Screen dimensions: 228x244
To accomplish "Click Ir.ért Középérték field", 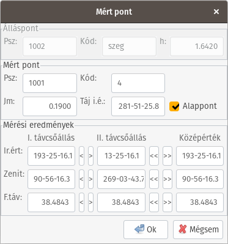I will [200, 156].
